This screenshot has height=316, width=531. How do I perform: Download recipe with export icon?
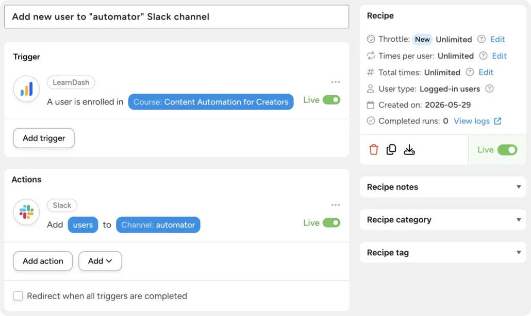pyautogui.click(x=409, y=149)
